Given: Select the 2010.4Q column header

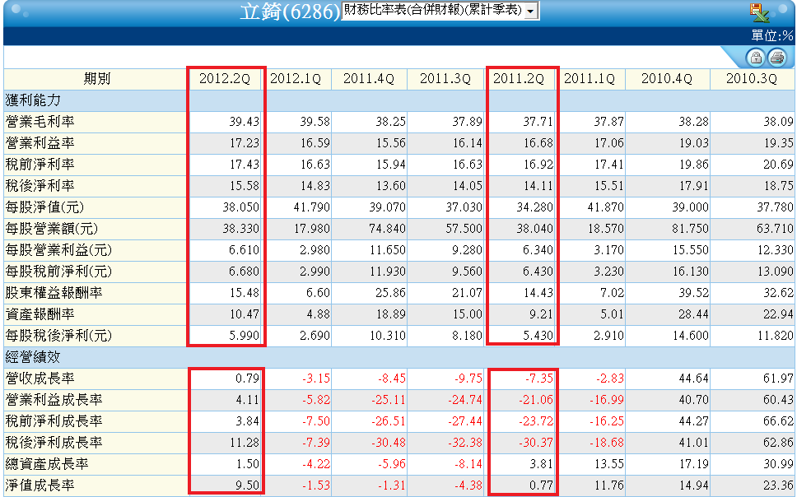Looking at the screenshot, I should (666, 79).
